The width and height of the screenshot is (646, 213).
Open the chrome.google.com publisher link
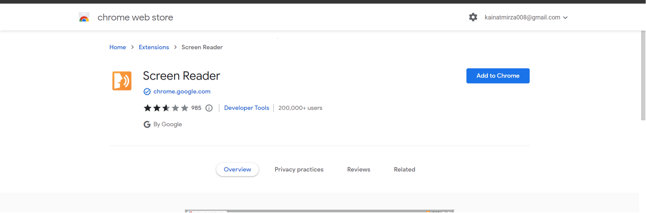point(182,92)
